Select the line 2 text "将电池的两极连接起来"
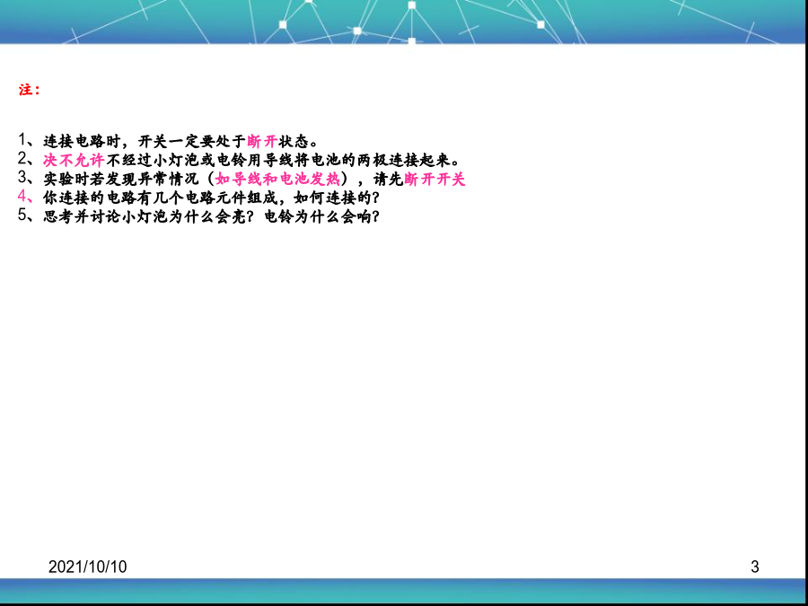The height and width of the screenshot is (606, 808). [379, 160]
